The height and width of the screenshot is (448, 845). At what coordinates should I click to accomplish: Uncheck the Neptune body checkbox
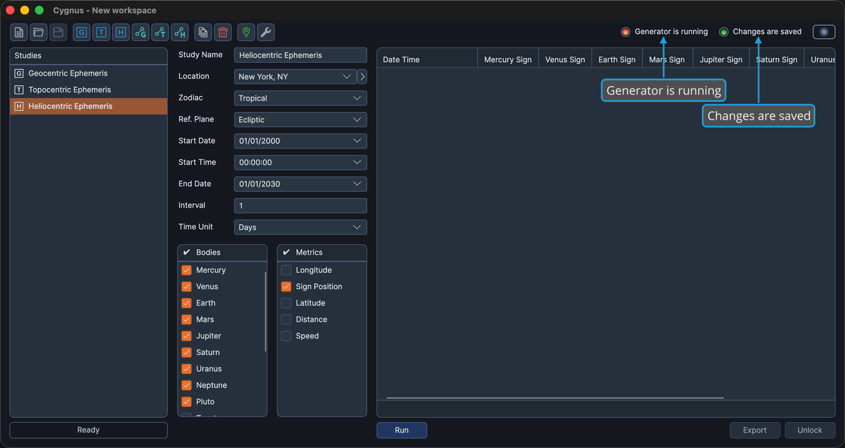[187, 385]
